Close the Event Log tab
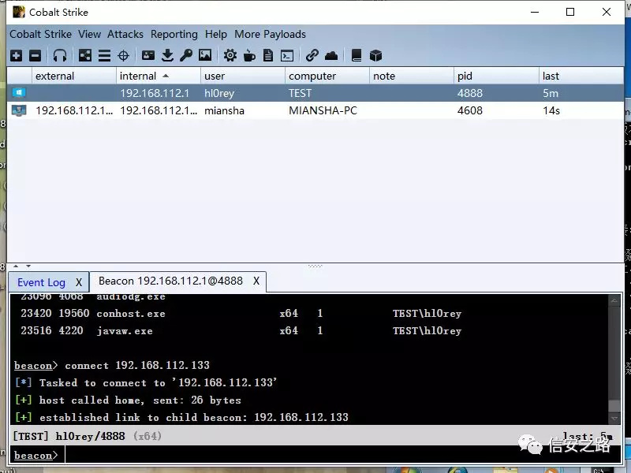This screenshot has width=631, height=473. click(x=79, y=282)
